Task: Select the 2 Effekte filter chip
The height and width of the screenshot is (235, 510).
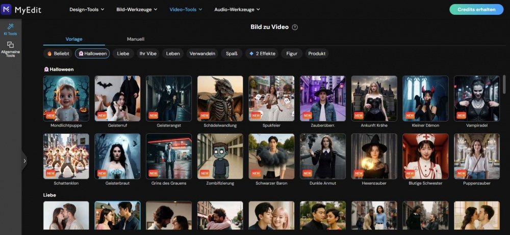Action: coord(262,53)
